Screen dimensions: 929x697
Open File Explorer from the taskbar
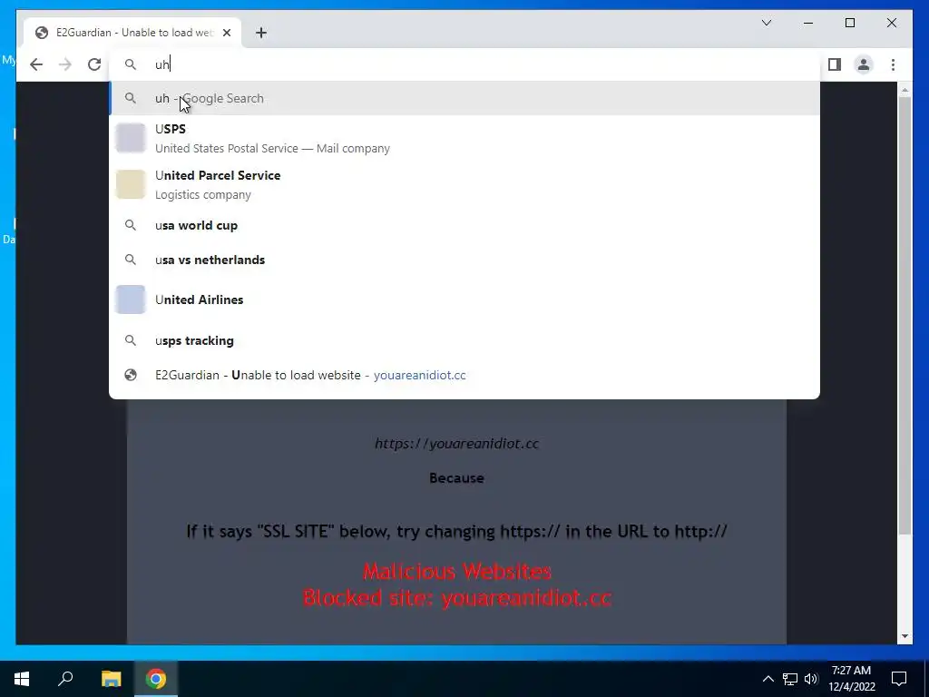[x=111, y=679]
